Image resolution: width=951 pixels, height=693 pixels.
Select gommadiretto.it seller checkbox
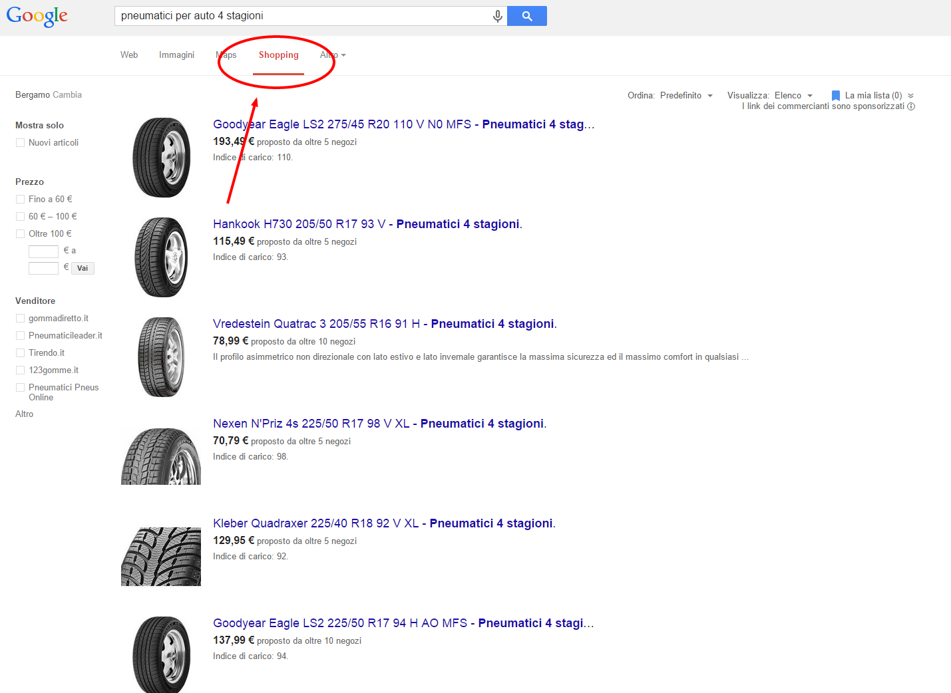pos(20,319)
